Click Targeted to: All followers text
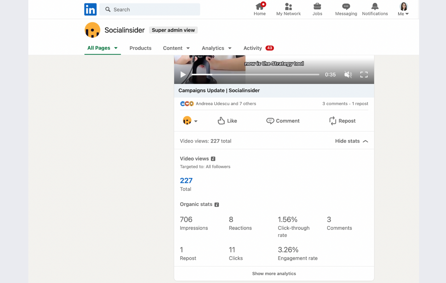 point(205,167)
